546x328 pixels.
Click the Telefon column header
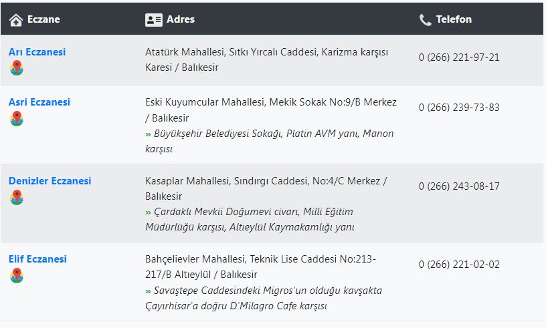pos(454,19)
